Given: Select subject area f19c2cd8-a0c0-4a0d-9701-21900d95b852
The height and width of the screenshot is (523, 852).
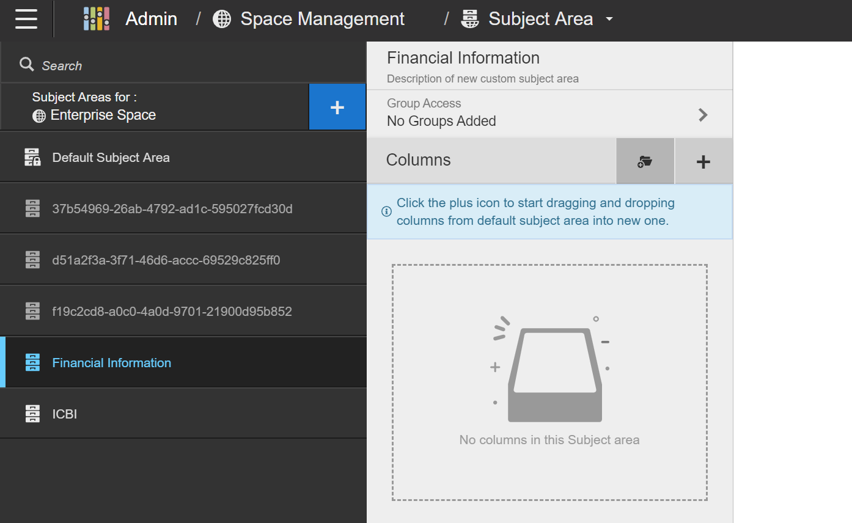Looking at the screenshot, I should 183,311.
